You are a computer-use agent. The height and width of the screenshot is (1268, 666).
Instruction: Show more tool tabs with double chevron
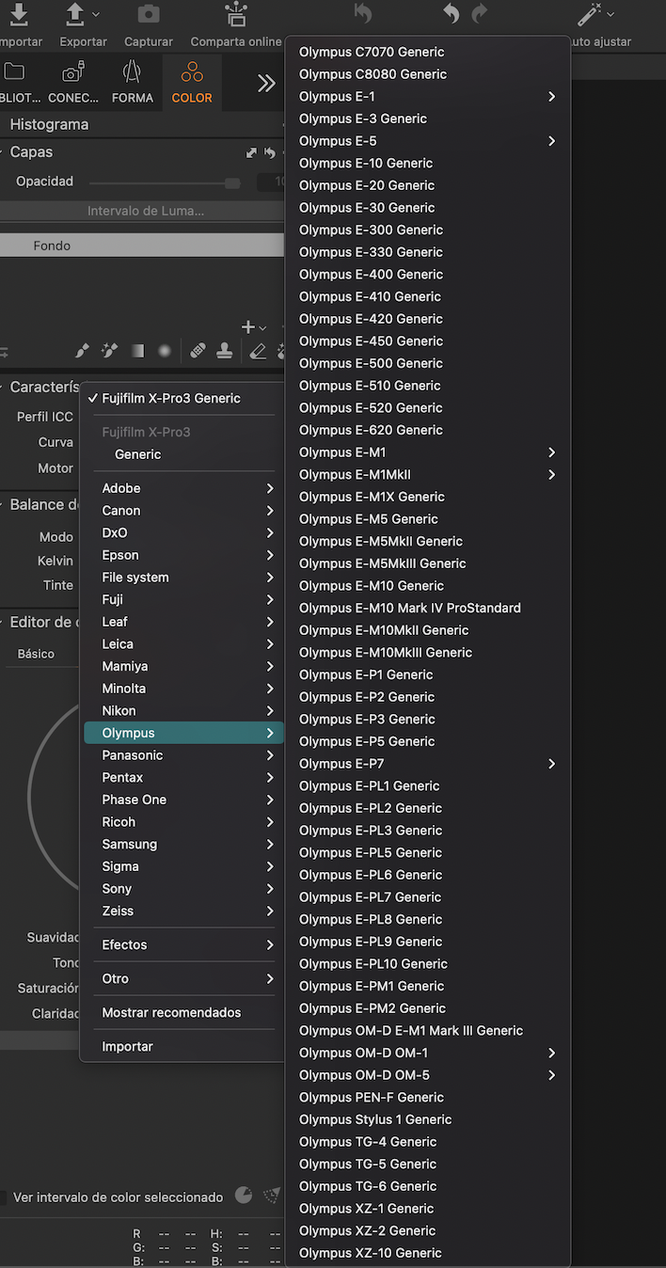266,83
